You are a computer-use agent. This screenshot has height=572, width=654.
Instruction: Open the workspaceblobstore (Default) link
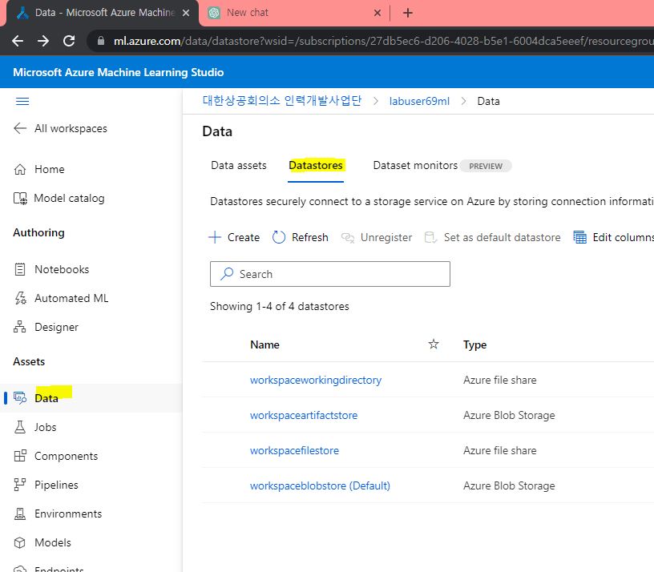coord(320,485)
